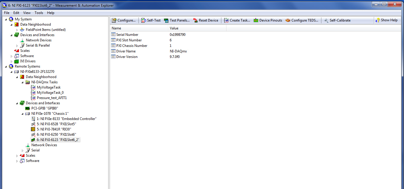Expand FieldPoint Items (untitled)
Screen dimensions: 404x189
[x=17, y=30]
